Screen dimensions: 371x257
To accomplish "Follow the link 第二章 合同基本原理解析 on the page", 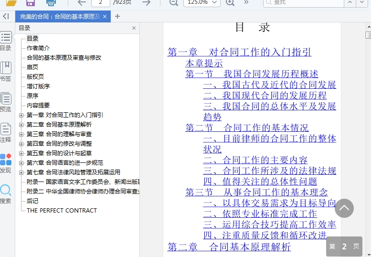I will (229, 247).
